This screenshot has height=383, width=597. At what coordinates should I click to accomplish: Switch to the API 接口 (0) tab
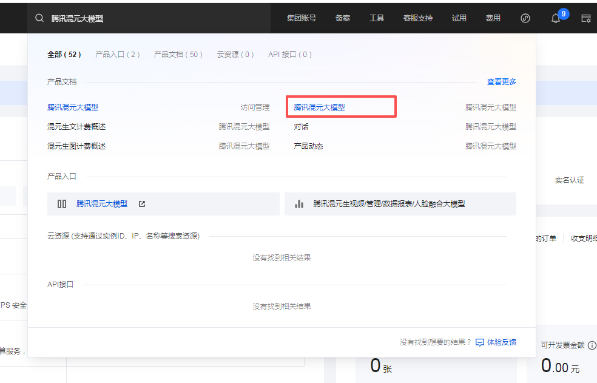point(290,55)
